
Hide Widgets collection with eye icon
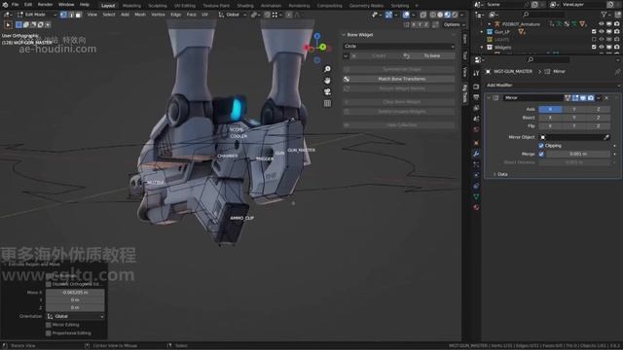tap(602, 48)
